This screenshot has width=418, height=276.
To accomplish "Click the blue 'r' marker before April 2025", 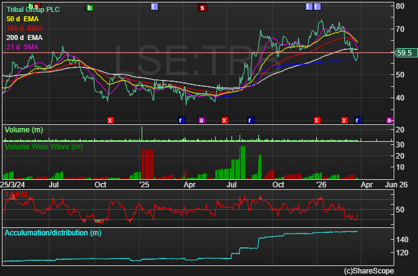I will coord(181,120).
